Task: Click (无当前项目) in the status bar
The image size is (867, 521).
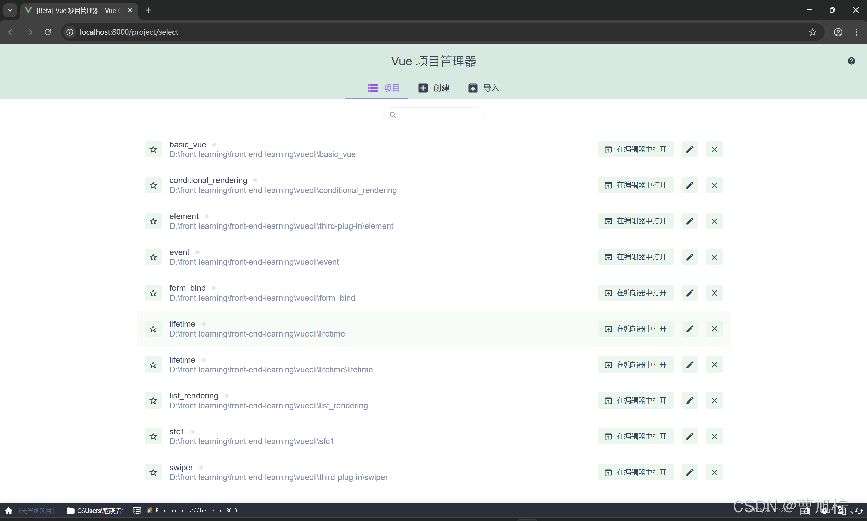Action: pos(36,511)
